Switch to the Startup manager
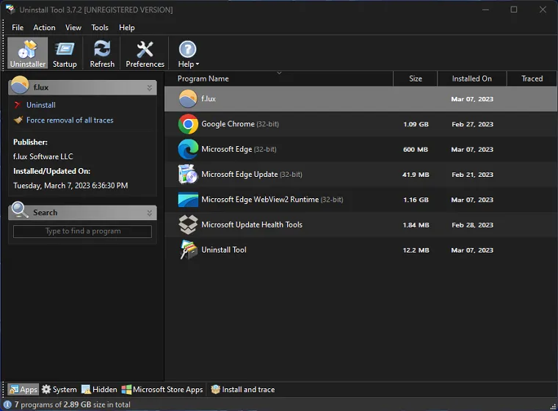This screenshot has width=558, height=411. [x=65, y=54]
